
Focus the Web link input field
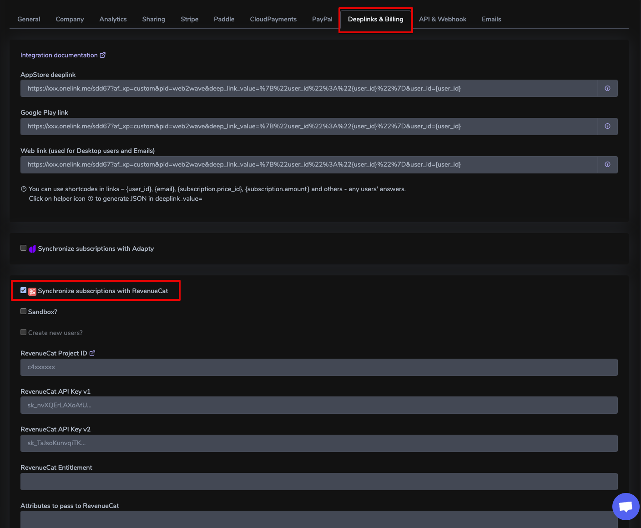coord(309,164)
